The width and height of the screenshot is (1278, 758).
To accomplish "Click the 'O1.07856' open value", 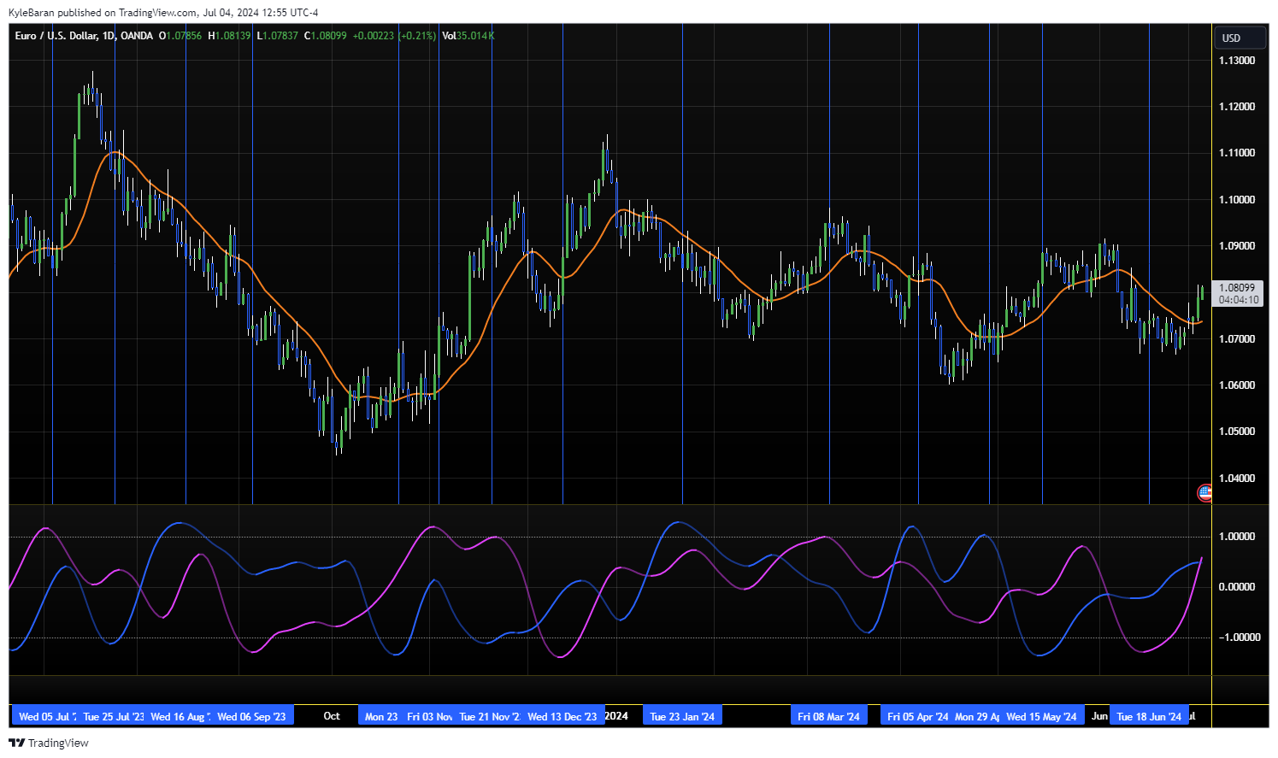I will point(180,36).
